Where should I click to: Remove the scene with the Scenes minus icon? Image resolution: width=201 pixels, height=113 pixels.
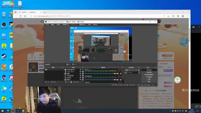tap(48, 82)
